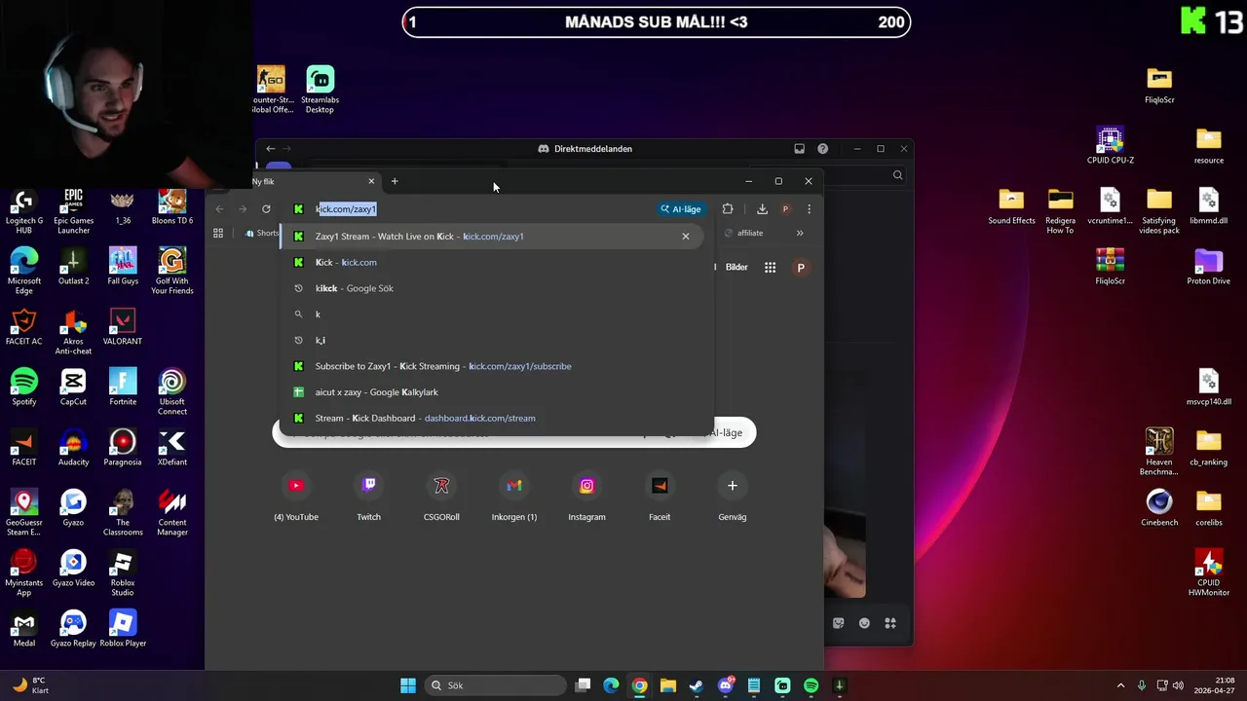Remove the Zaxy1 Stream suggestion
The height and width of the screenshot is (701, 1247).
point(686,237)
